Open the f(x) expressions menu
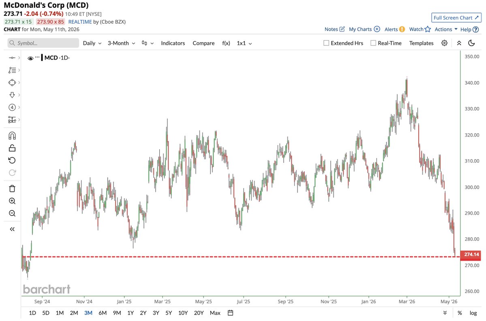Image resolution: width=486 pixels, height=321 pixels. pyautogui.click(x=226, y=43)
